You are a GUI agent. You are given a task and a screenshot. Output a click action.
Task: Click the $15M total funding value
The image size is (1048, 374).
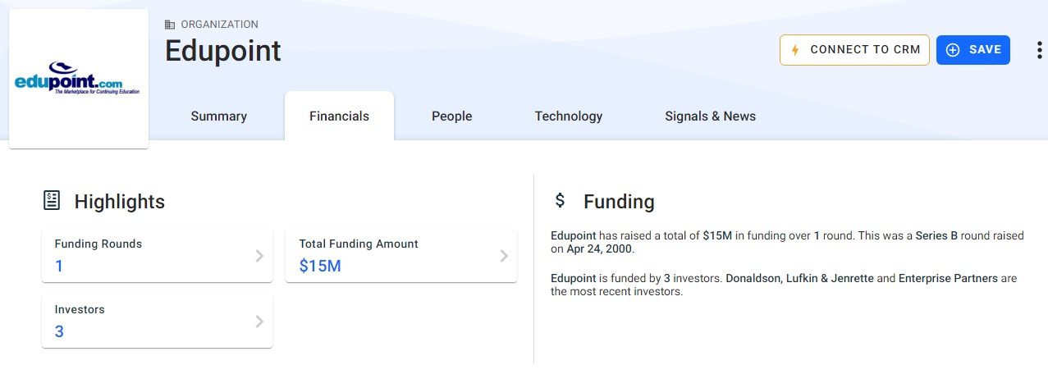[320, 266]
